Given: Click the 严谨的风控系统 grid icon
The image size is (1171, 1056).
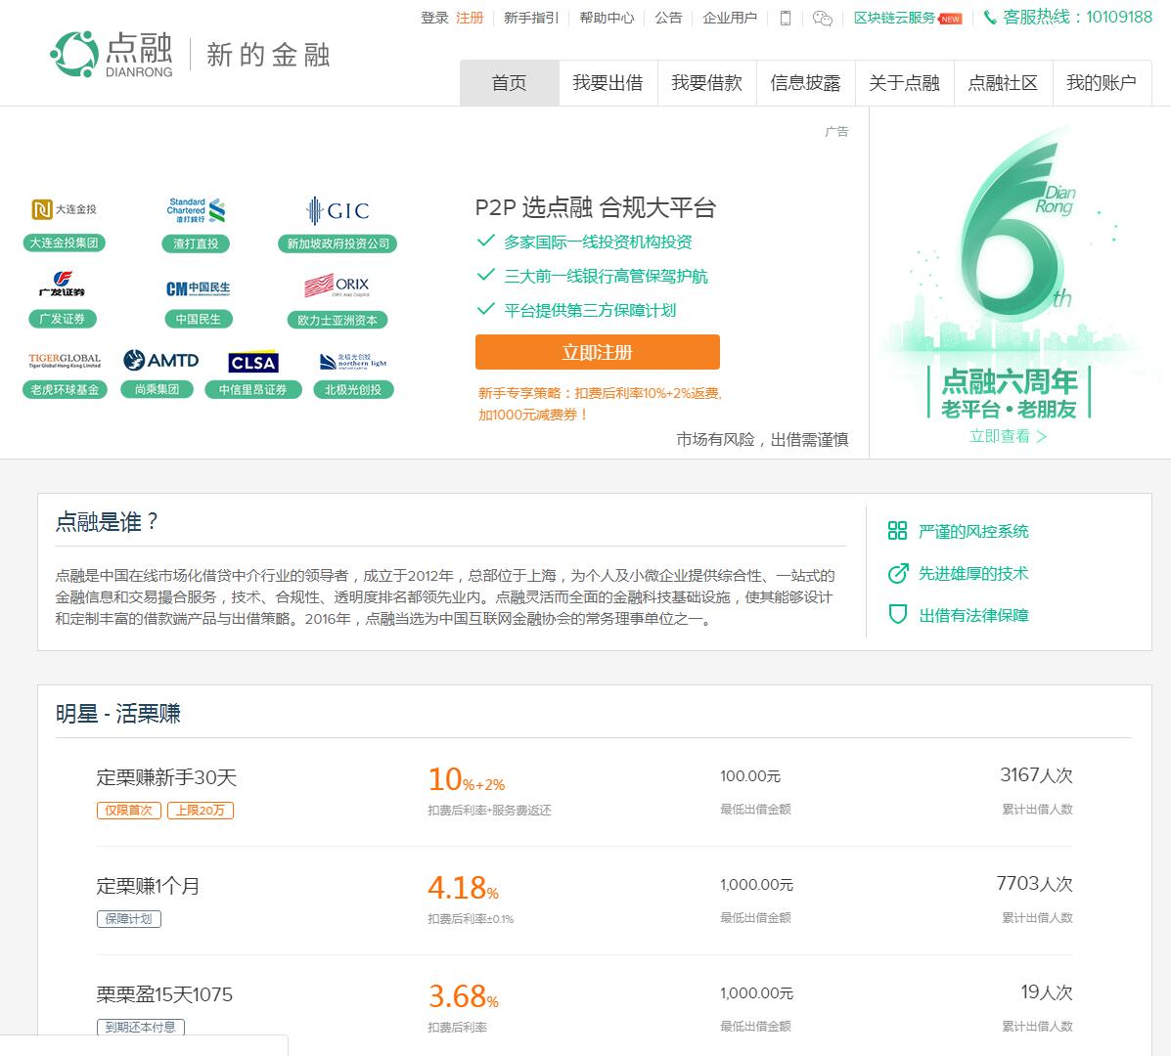Looking at the screenshot, I should [897, 531].
